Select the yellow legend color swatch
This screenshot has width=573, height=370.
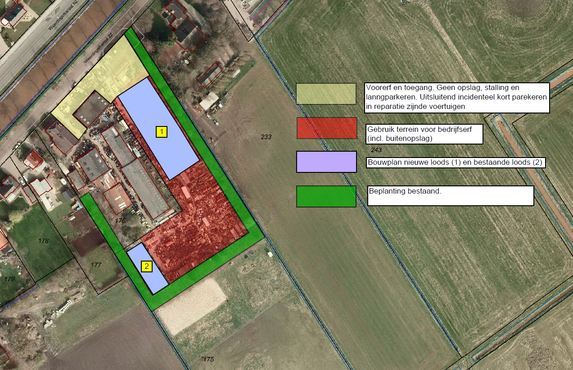coord(326,94)
